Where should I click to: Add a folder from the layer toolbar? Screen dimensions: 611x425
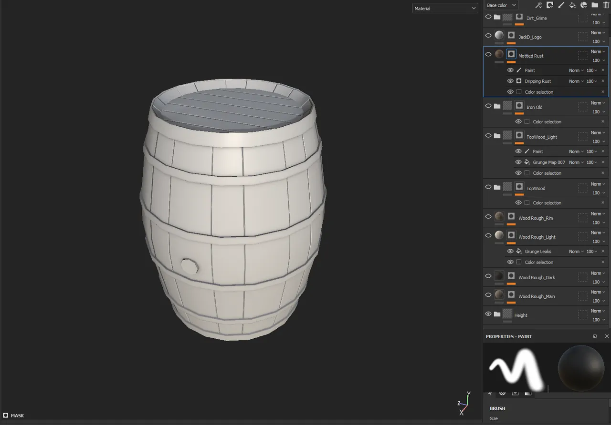coord(595,5)
